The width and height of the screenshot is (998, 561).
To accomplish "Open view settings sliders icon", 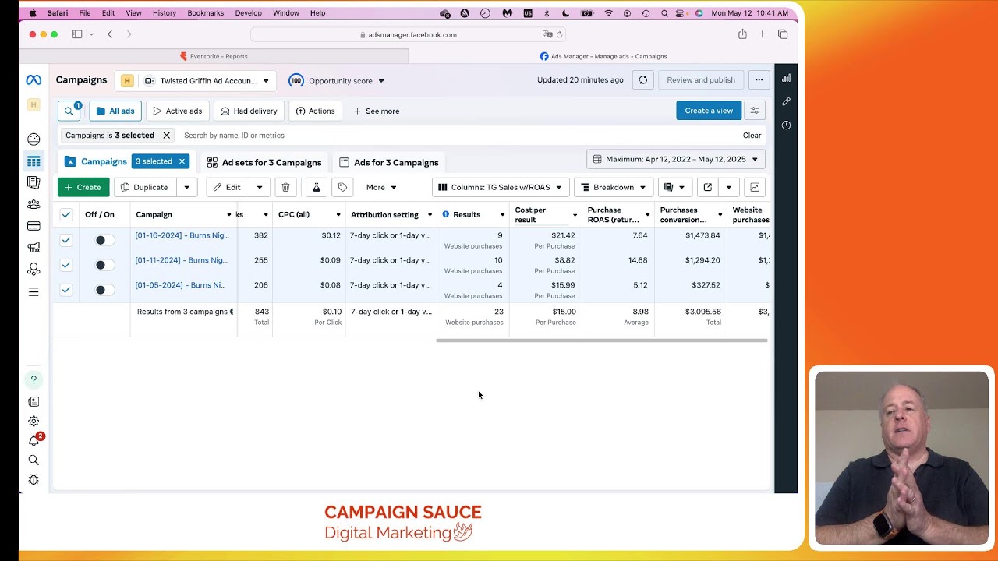I will coord(755,111).
